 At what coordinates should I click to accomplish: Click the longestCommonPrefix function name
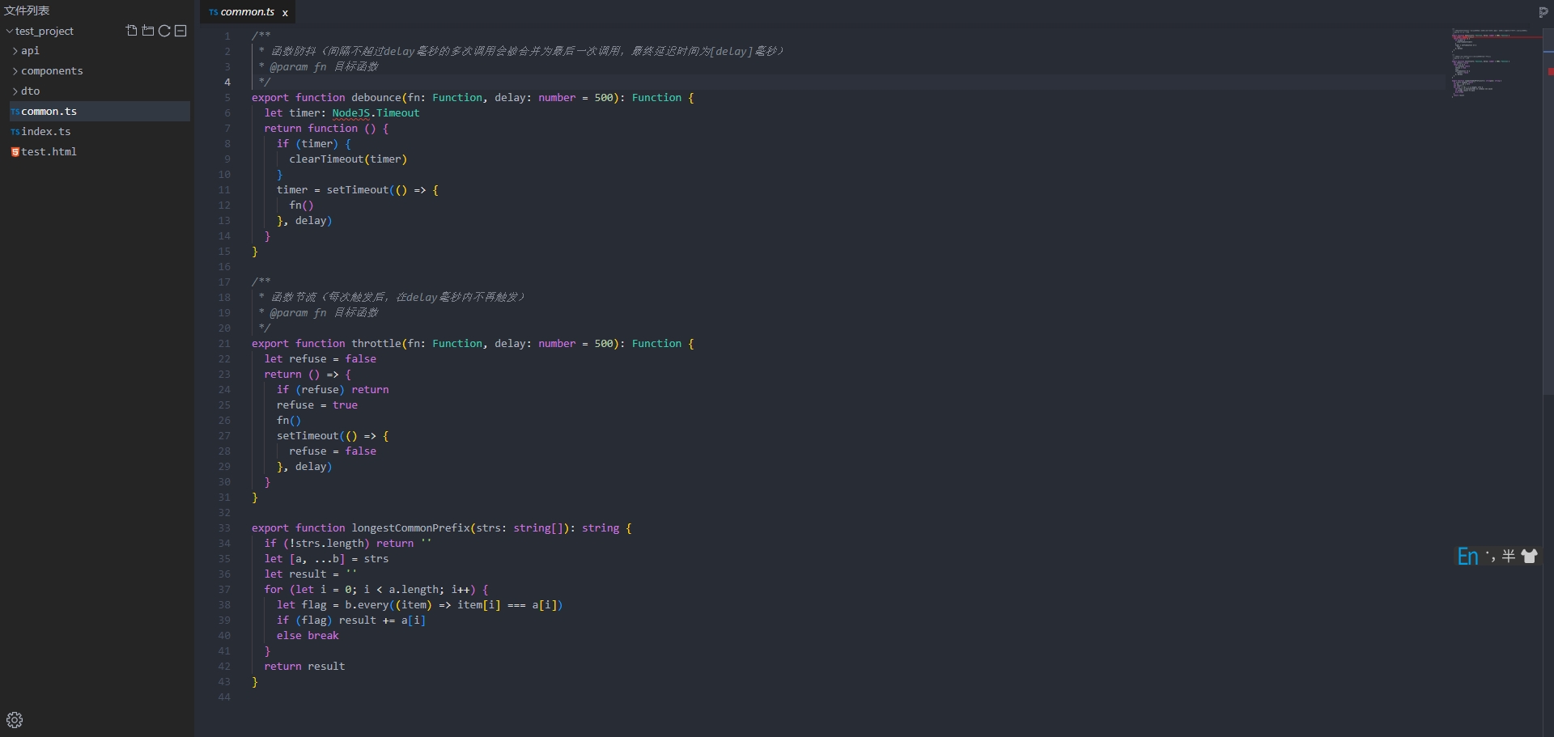tap(410, 528)
